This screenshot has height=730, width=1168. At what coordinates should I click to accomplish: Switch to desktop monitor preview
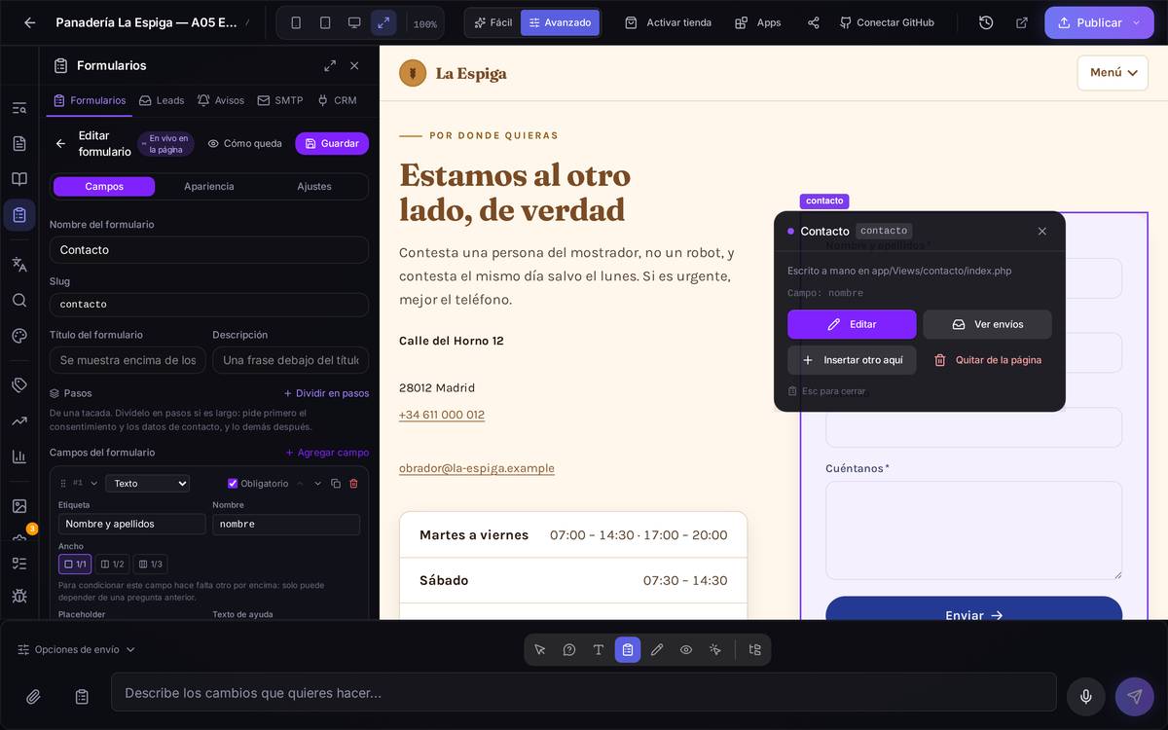[354, 22]
